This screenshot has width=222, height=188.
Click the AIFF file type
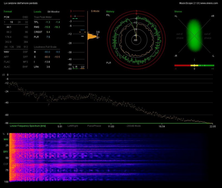click(x=6, y=57)
